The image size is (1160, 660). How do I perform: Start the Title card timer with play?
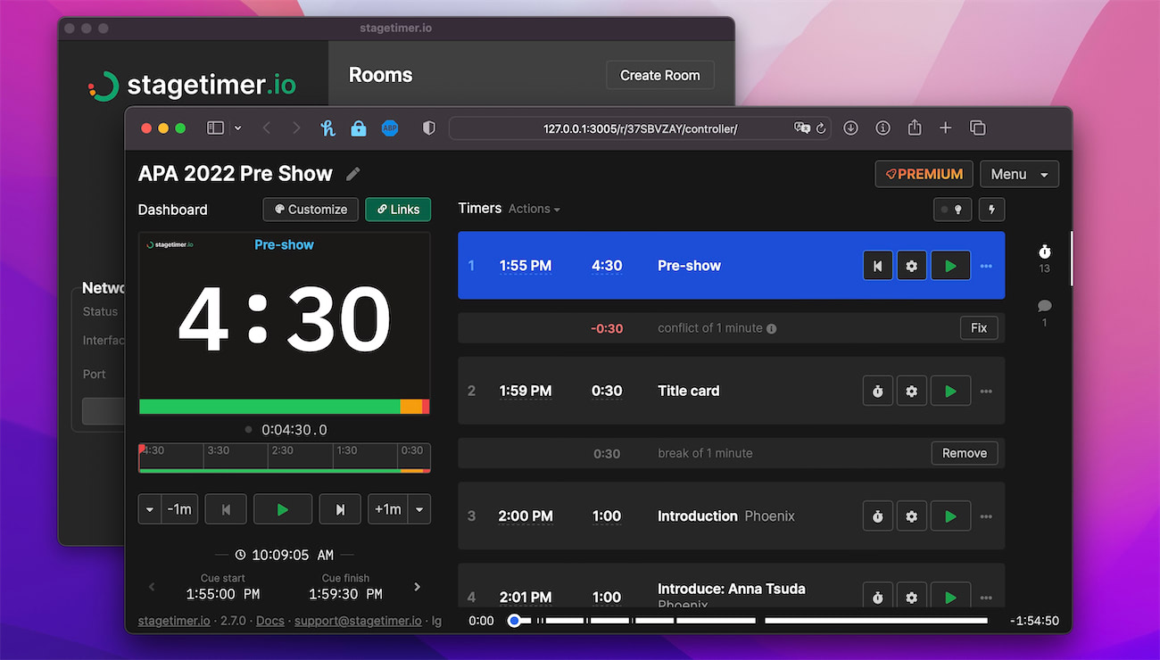click(950, 391)
